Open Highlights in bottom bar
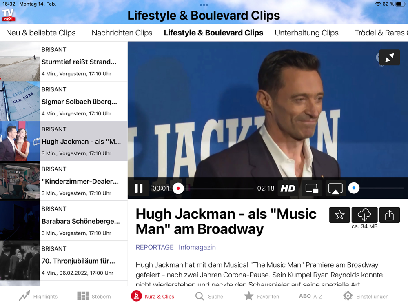 (x=38, y=296)
